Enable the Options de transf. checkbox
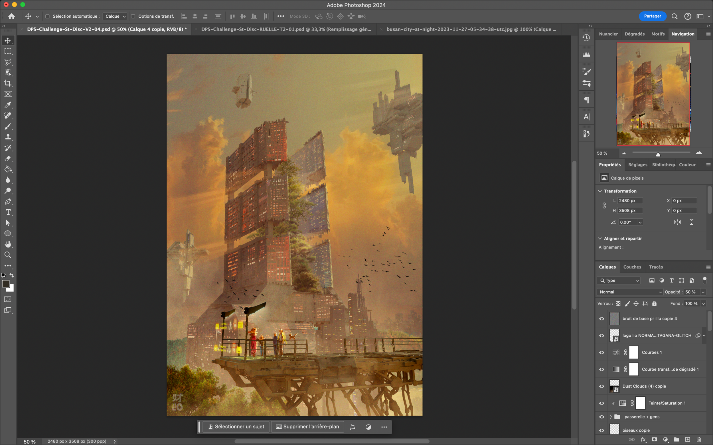Screen dimensions: 713x445 coord(133,17)
